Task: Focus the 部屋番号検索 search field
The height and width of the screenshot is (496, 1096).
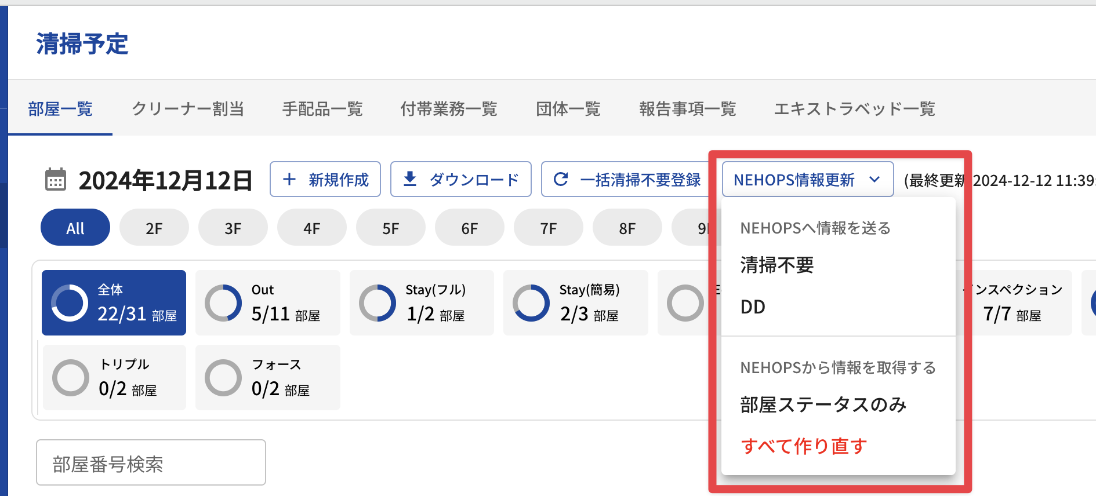Action: (x=151, y=463)
